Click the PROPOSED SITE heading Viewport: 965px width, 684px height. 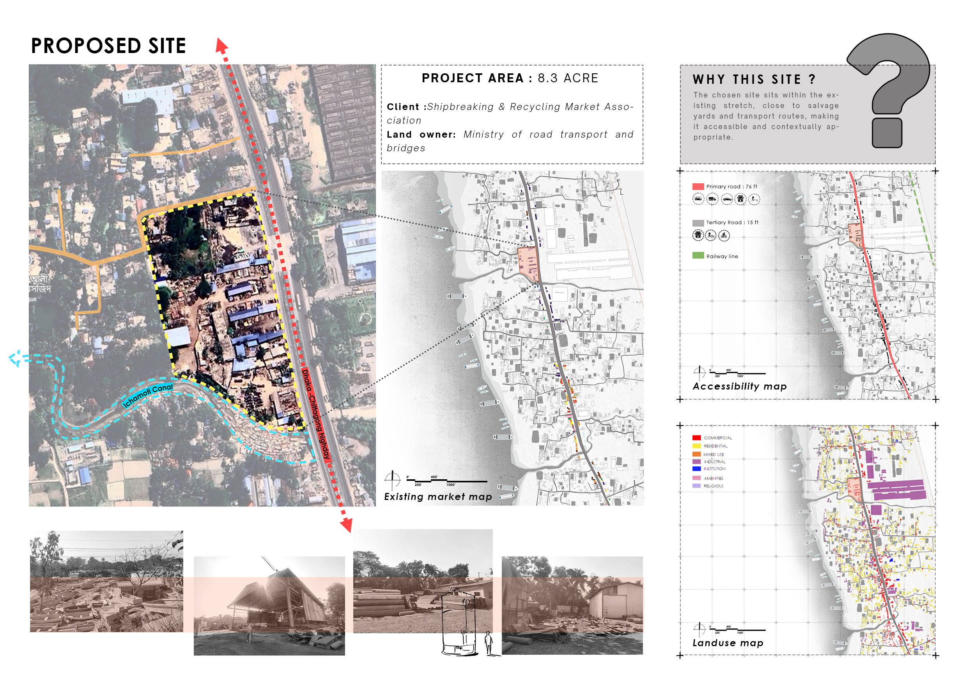[108, 46]
